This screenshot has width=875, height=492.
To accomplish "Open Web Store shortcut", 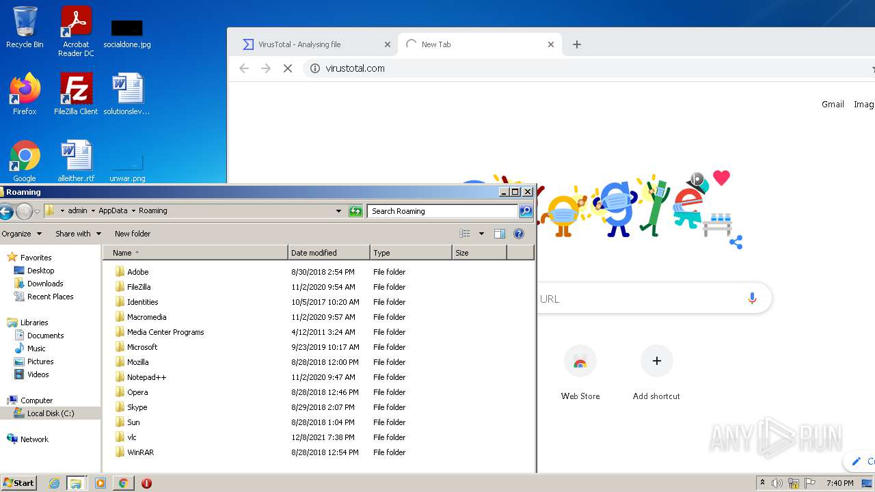I will point(580,373).
